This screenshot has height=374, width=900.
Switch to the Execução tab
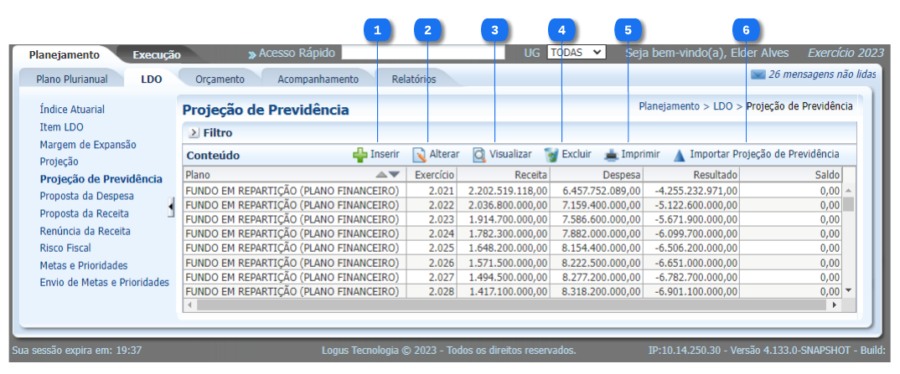(156, 55)
